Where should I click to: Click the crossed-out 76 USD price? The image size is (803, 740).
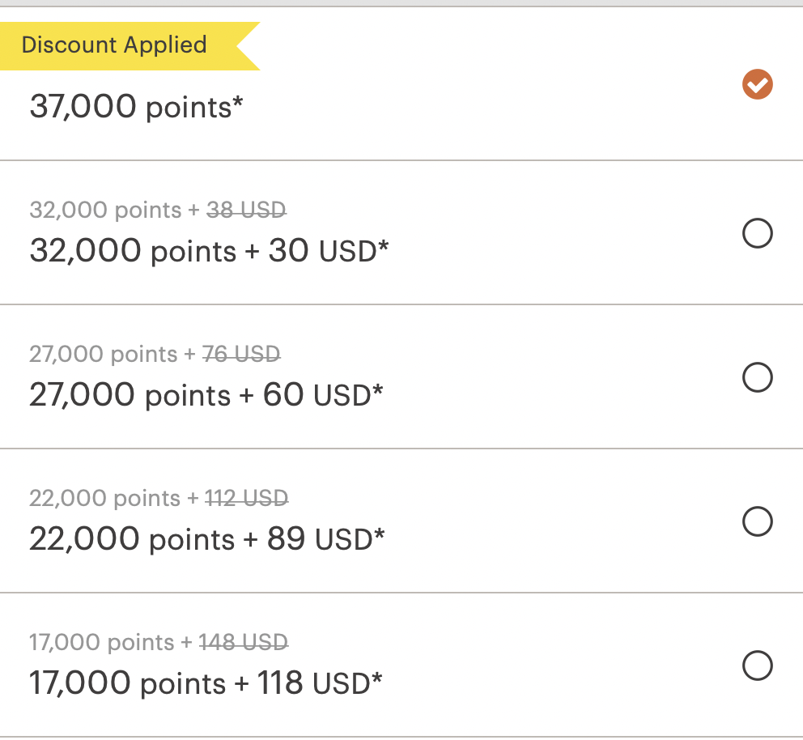point(241,354)
